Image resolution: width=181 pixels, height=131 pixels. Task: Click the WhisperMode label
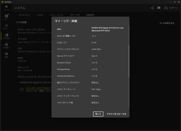[63, 69]
